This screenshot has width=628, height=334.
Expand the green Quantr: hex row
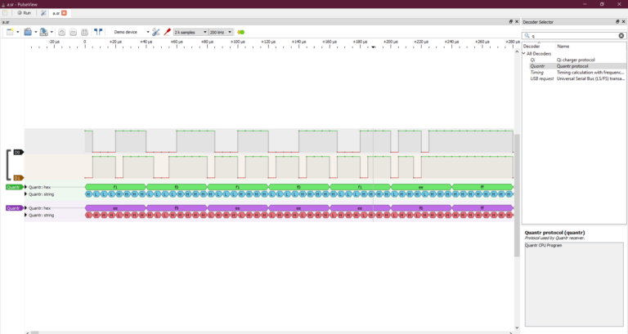click(26, 187)
